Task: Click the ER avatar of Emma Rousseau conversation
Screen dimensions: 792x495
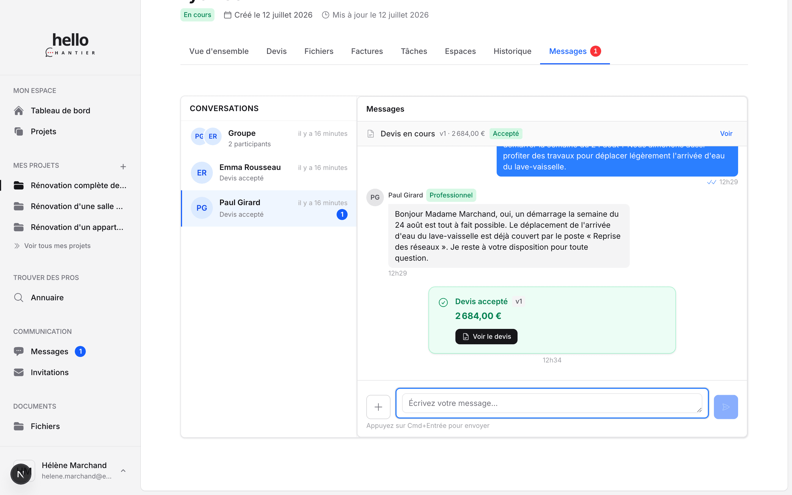Action: point(202,172)
